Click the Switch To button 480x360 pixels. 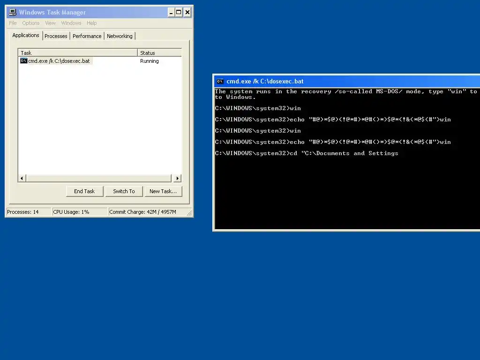pyautogui.click(x=124, y=191)
